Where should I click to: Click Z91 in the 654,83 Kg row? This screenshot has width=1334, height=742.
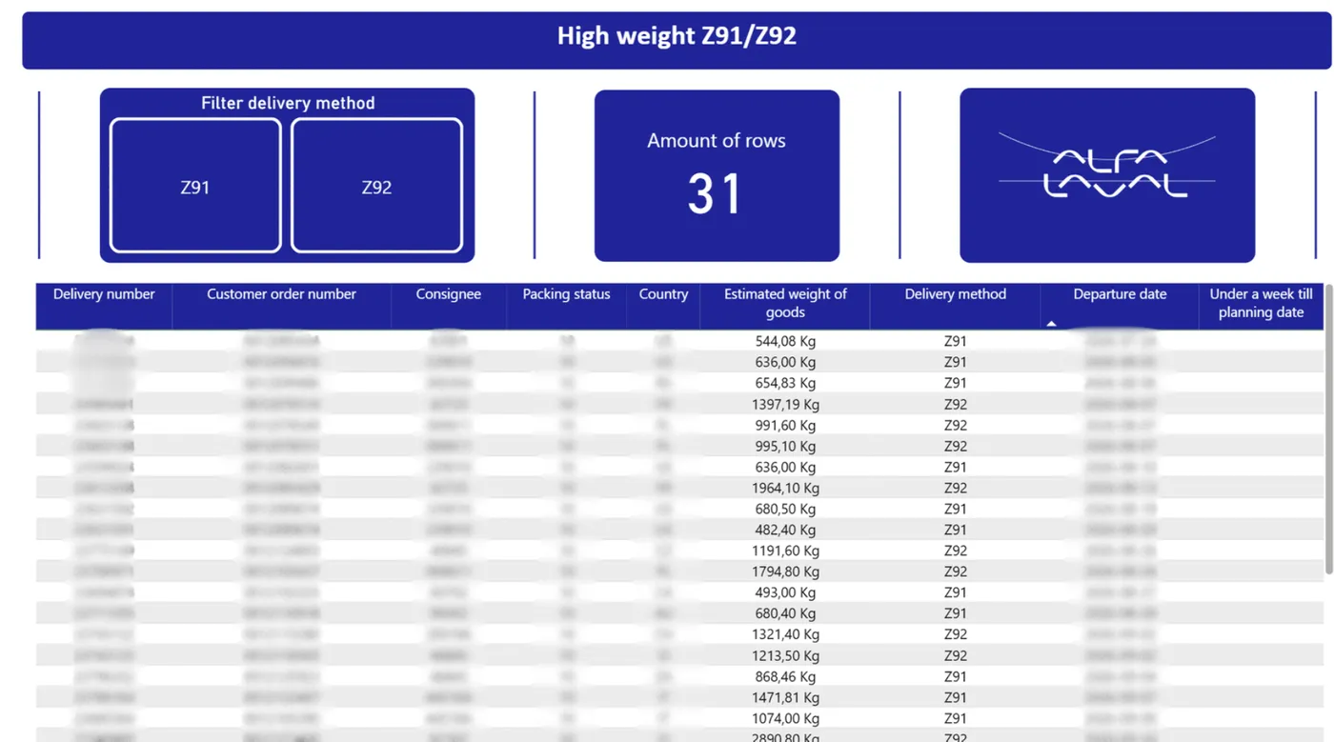point(955,383)
